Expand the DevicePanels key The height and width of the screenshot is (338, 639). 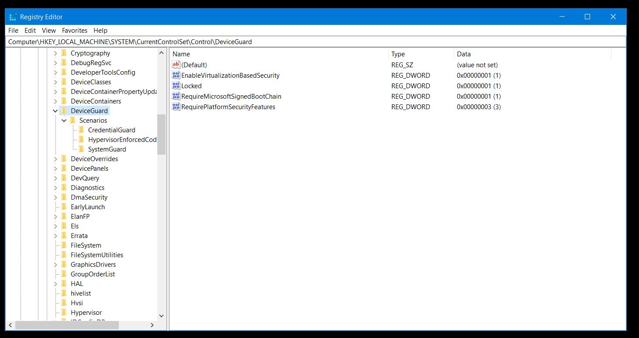[55, 169]
